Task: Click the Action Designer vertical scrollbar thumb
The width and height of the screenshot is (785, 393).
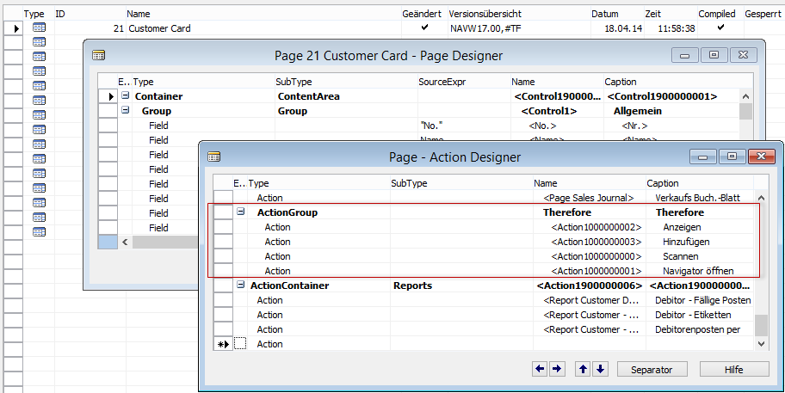Action: pos(761,324)
